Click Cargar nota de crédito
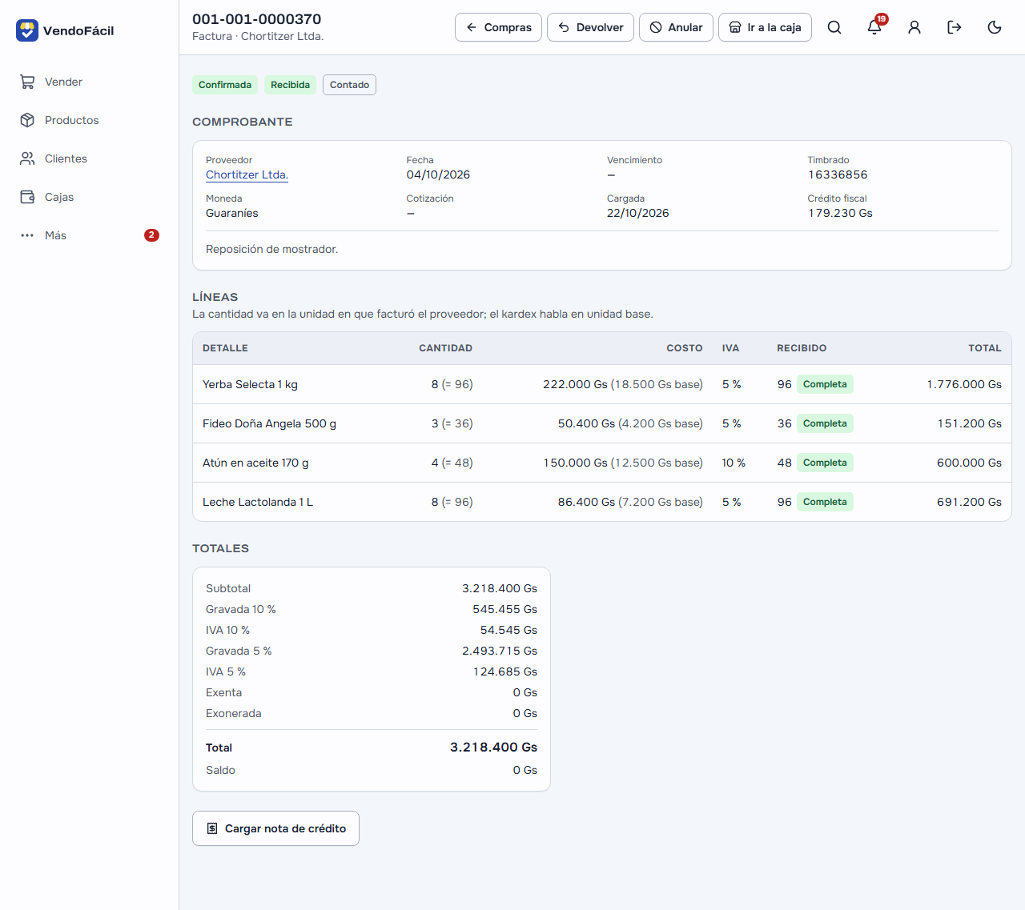The image size is (1025, 910). (x=275, y=828)
